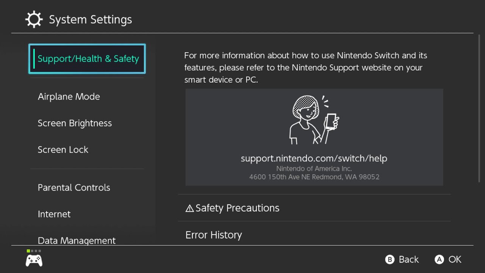The image size is (485, 273).
Task: Click the woman holding phone illustration
Action: pos(314,119)
